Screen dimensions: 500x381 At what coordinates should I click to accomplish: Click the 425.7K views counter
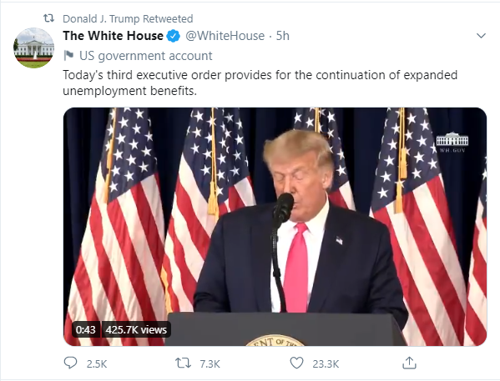136,329
